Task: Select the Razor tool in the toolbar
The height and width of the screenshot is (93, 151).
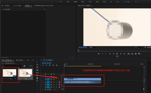Action: [x=37, y=70]
